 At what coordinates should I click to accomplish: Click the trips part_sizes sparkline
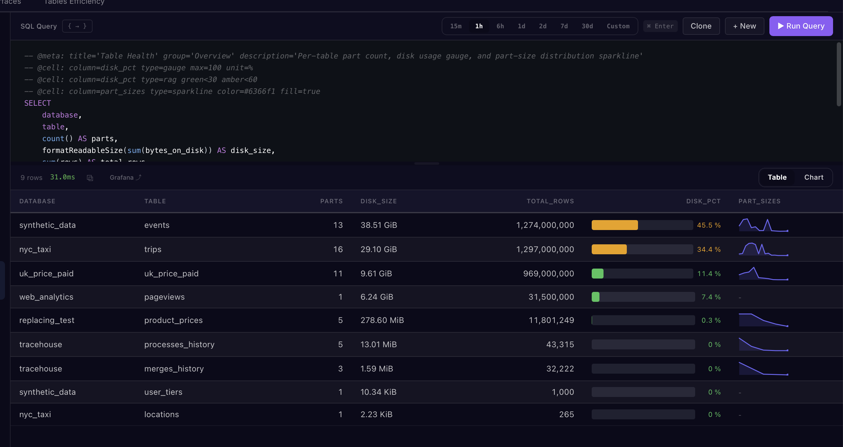click(763, 249)
